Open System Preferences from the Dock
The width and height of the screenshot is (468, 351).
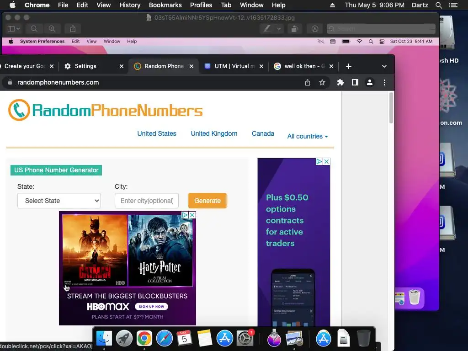coord(245,339)
